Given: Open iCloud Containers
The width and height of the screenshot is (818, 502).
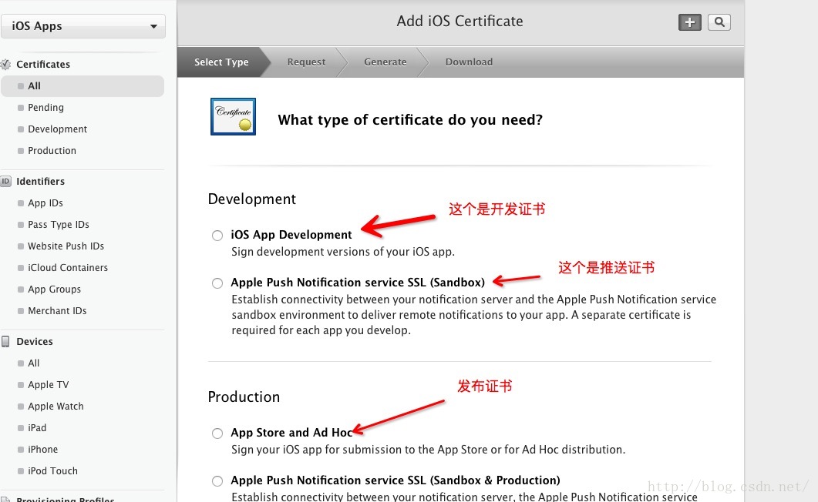Looking at the screenshot, I should tap(68, 268).
